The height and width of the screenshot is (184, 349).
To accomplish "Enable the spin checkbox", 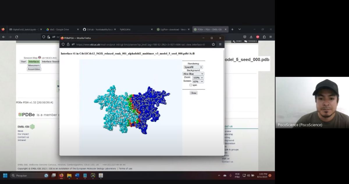I will pos(191,85).
